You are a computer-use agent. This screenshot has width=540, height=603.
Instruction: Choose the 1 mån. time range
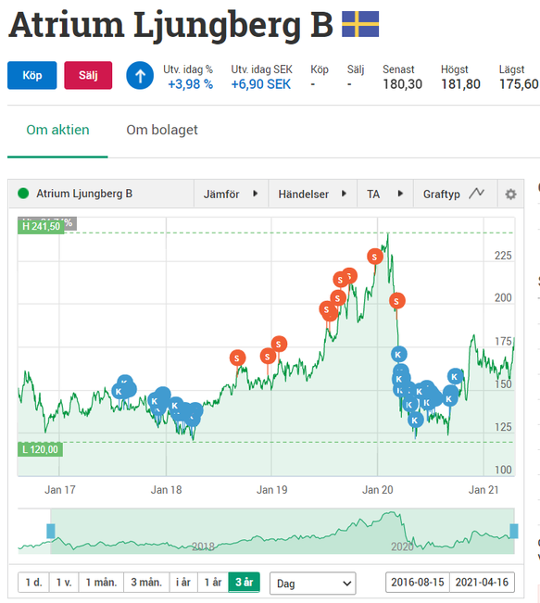(x=101, y=583)
